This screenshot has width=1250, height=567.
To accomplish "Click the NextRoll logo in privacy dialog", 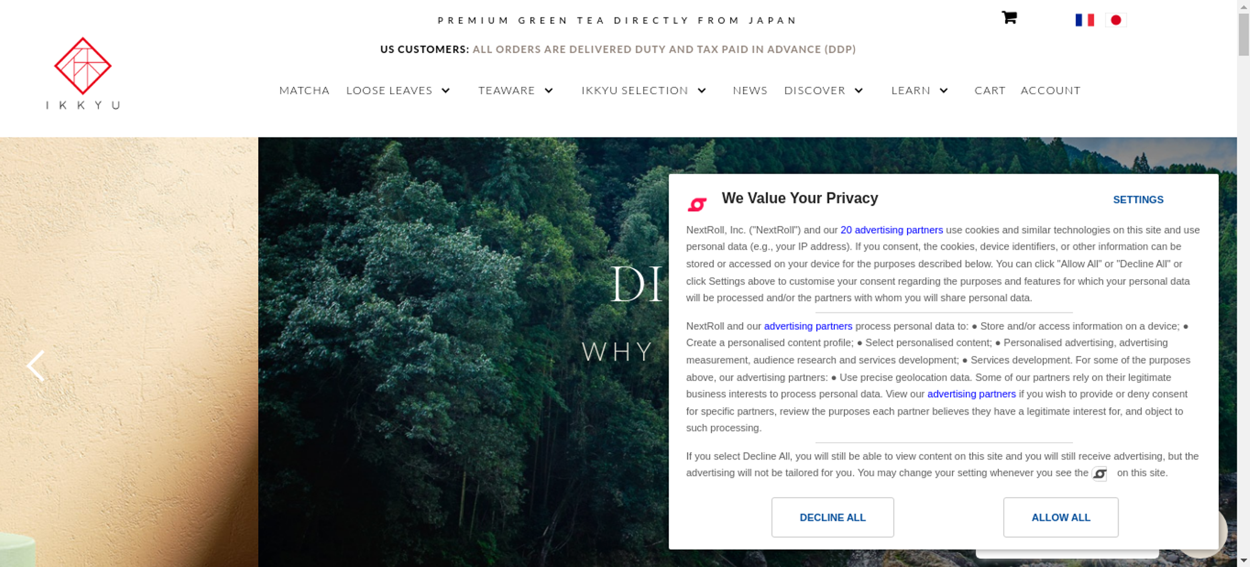I will click(697, 204).
